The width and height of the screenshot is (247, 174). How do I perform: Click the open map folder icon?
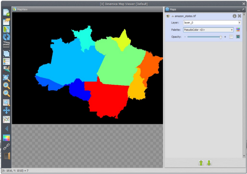(x=6, y=21)
